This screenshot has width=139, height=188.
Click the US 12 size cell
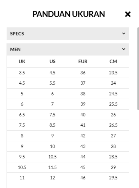coord(53,178)
